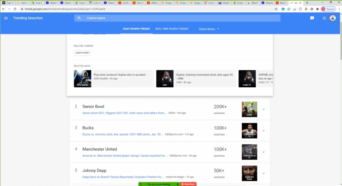The height and width of the screenshot is (186, 342).
Task: Go forward in browser history
Action: [x=9, y=9]
